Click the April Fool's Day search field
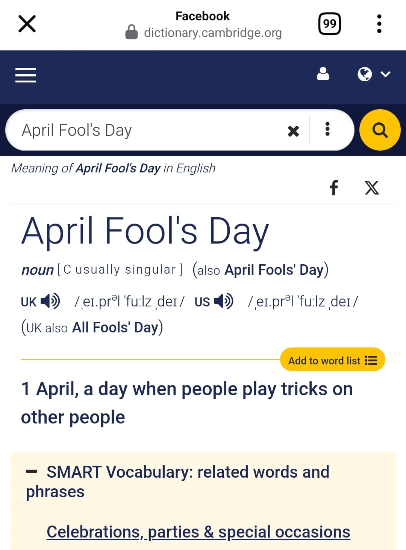This screenshot has width=406, height=550. (x=150, y=130)
